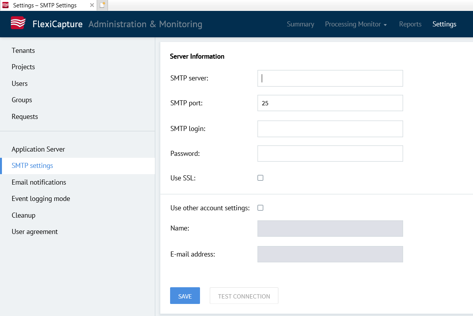This screenshot has width=473, height=316.
Task: Click the Test Connection button
Action: [x=244, y=296]
